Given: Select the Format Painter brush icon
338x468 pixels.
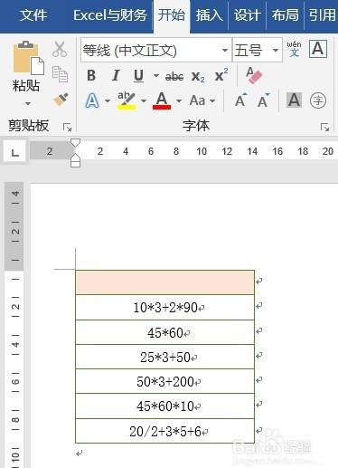Looking at the screenshot, I should click(x=60, y=100).
